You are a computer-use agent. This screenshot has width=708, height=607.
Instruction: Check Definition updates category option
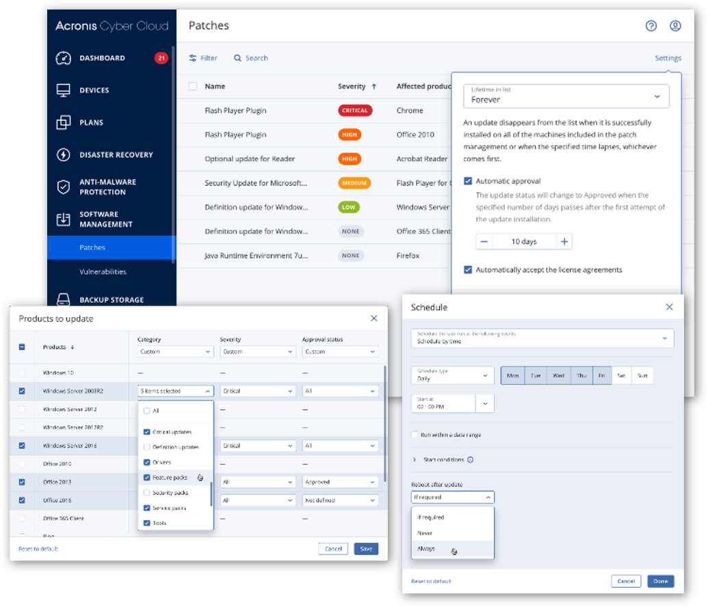click(147, 447)
